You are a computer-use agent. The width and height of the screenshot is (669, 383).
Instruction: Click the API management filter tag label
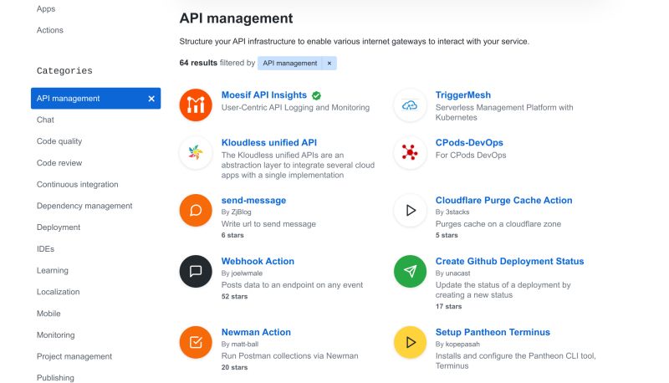(x=289, y=63)
